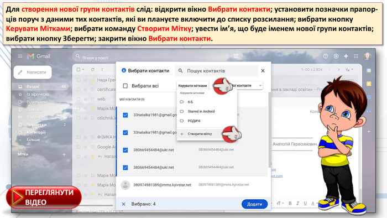Click the Gmail logo
This screenshot has height=218, width=387.
pyautogui.click(x=38, y=56)
